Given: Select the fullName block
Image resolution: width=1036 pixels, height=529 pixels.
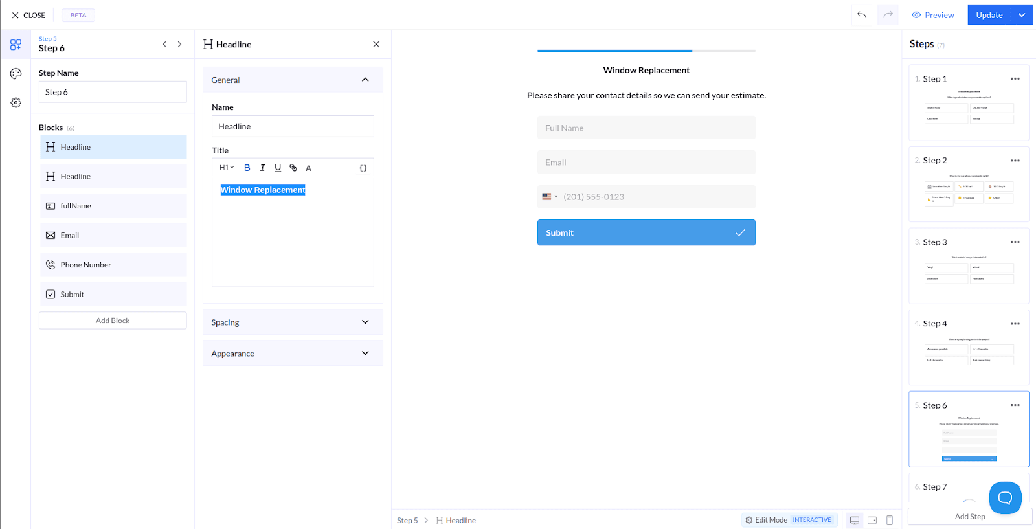Looking at the screenshot, I should [113, 206].
